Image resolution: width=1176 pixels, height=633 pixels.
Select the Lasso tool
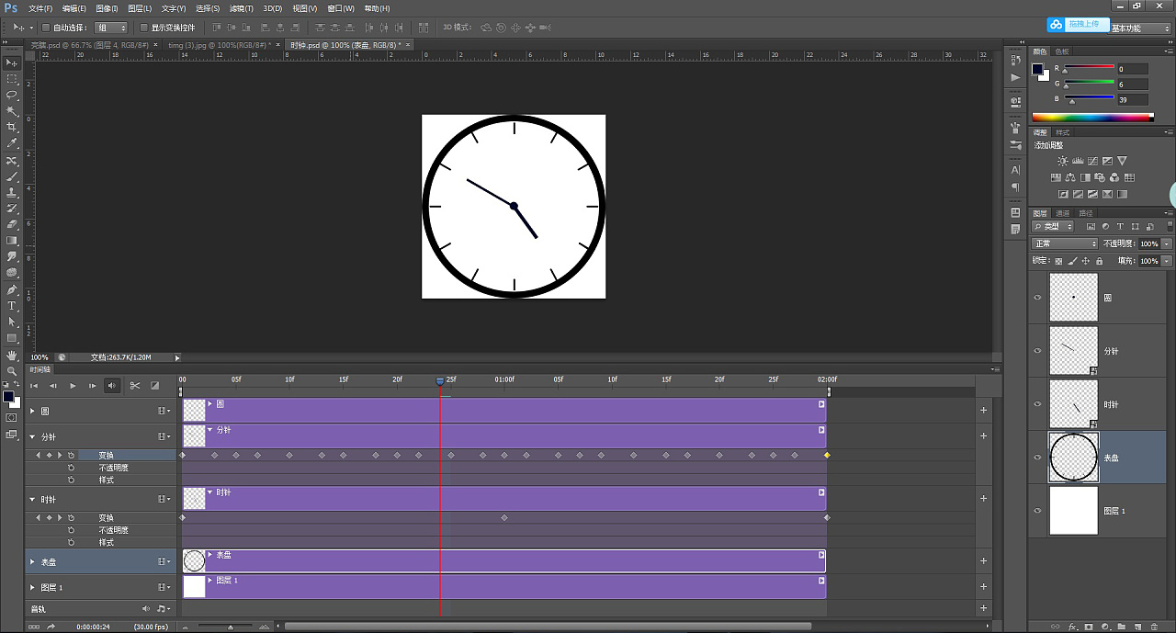point(12,95)
